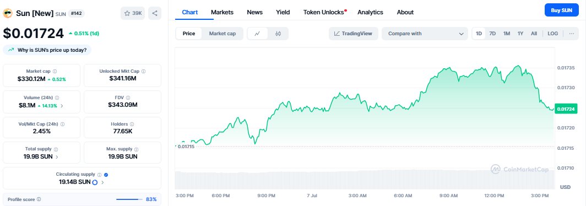This screenshot has width=586, height=206.
Task: Click the circulating supply progress circle icon
Action: click(95, 182)
